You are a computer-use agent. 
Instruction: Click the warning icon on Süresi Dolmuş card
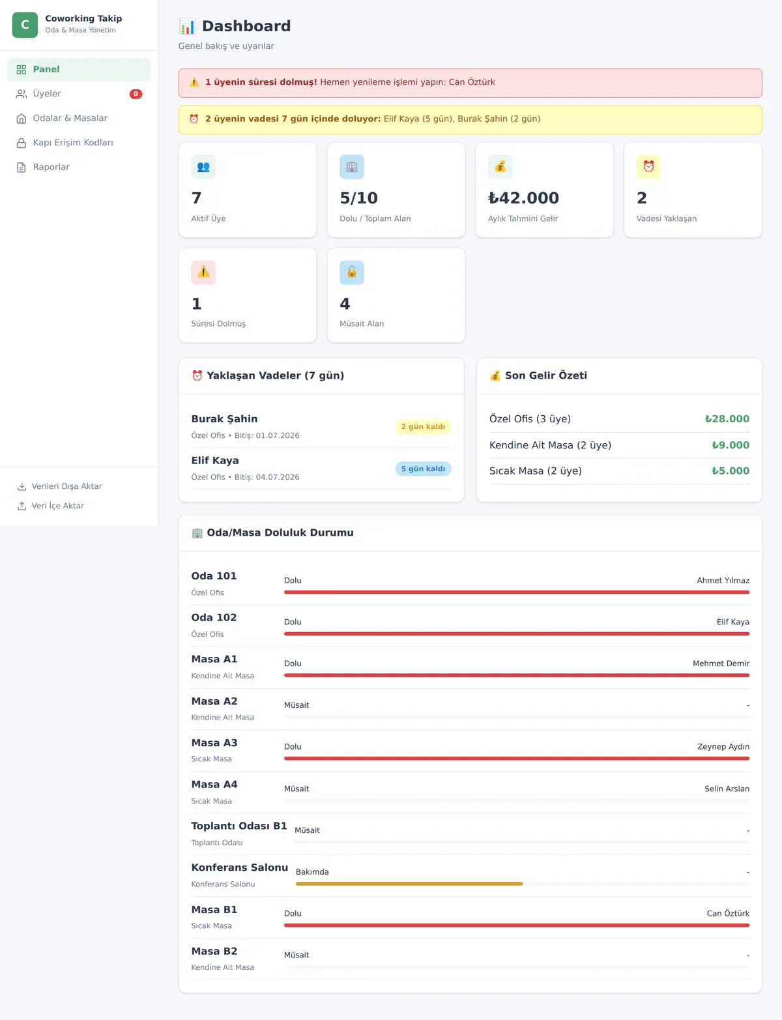click(203, 272)
